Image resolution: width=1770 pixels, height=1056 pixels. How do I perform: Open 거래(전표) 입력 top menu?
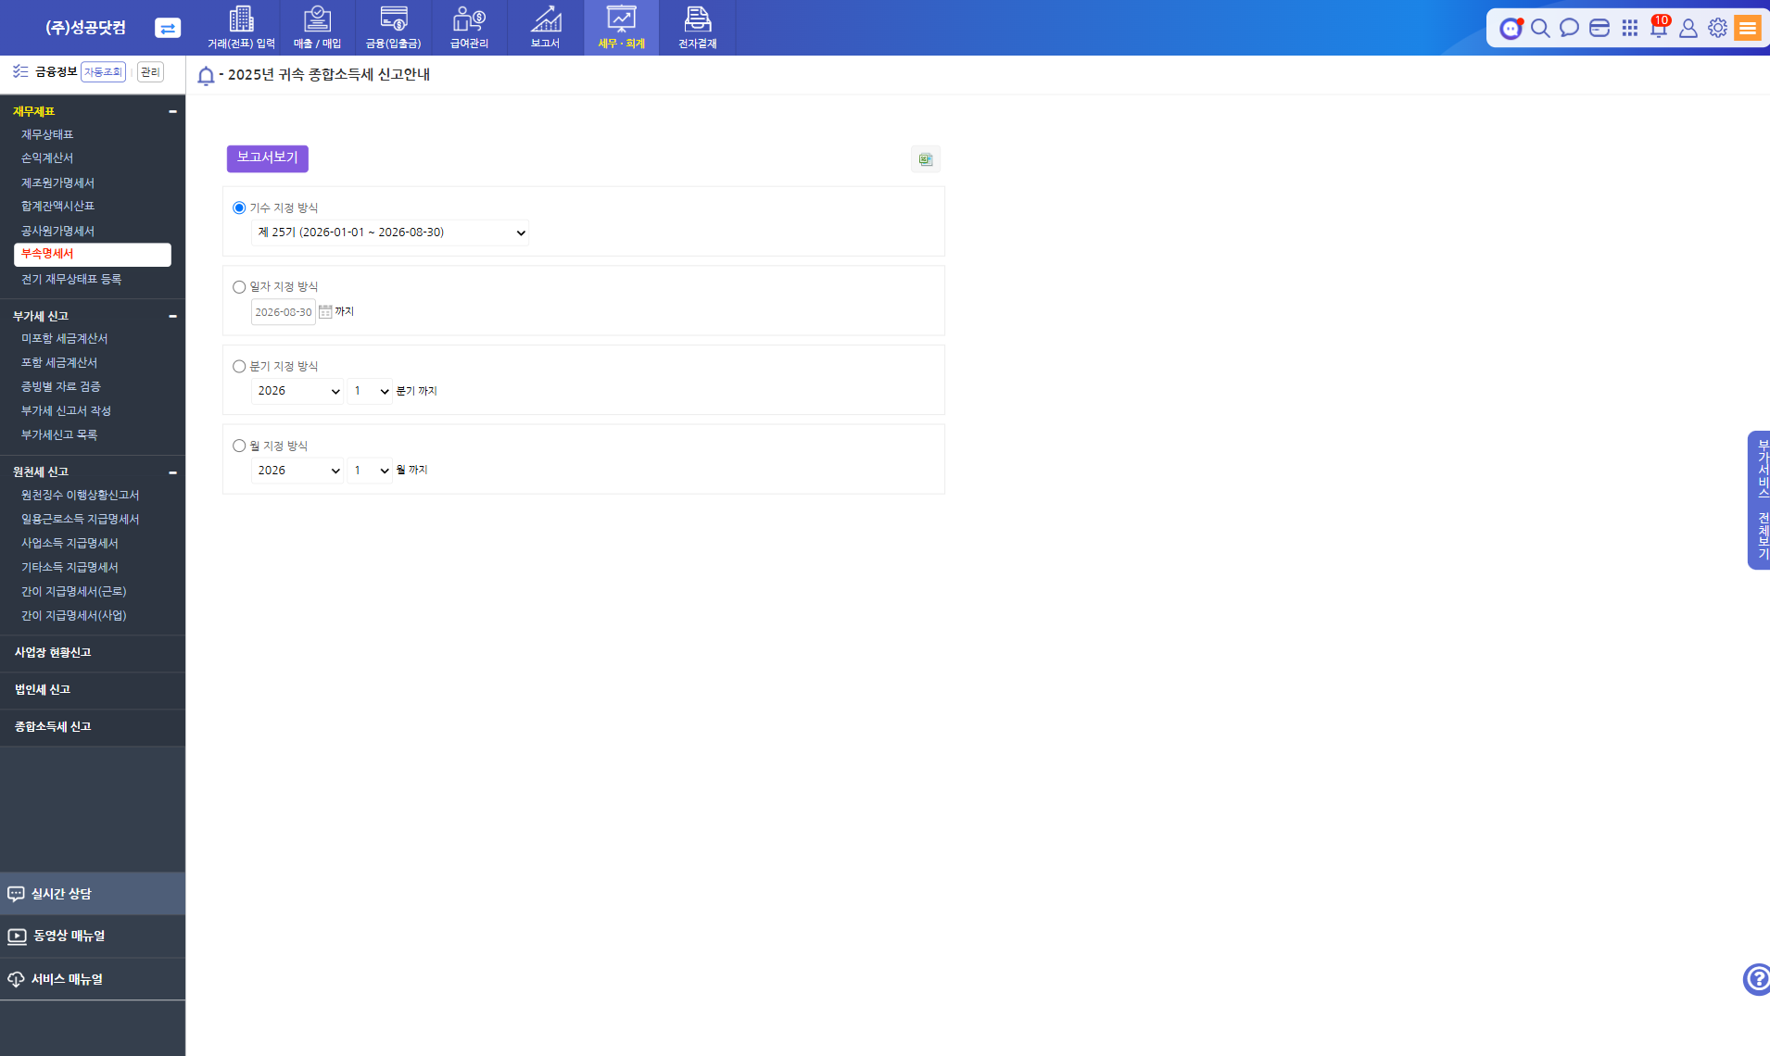coord(241,28)
